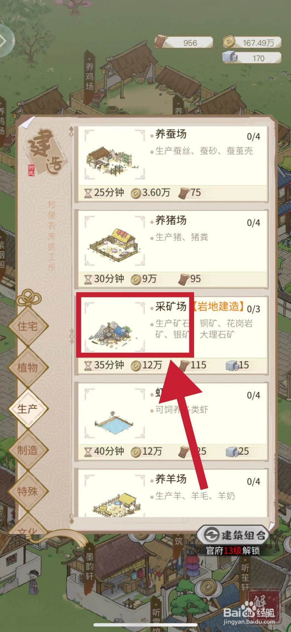Open the 特殊 category tab
The image size is (291, 632).
click(x=28, y=492)
